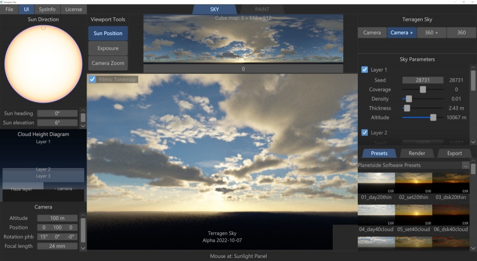
Task: Open the License menu
Action: coord(73,10)
